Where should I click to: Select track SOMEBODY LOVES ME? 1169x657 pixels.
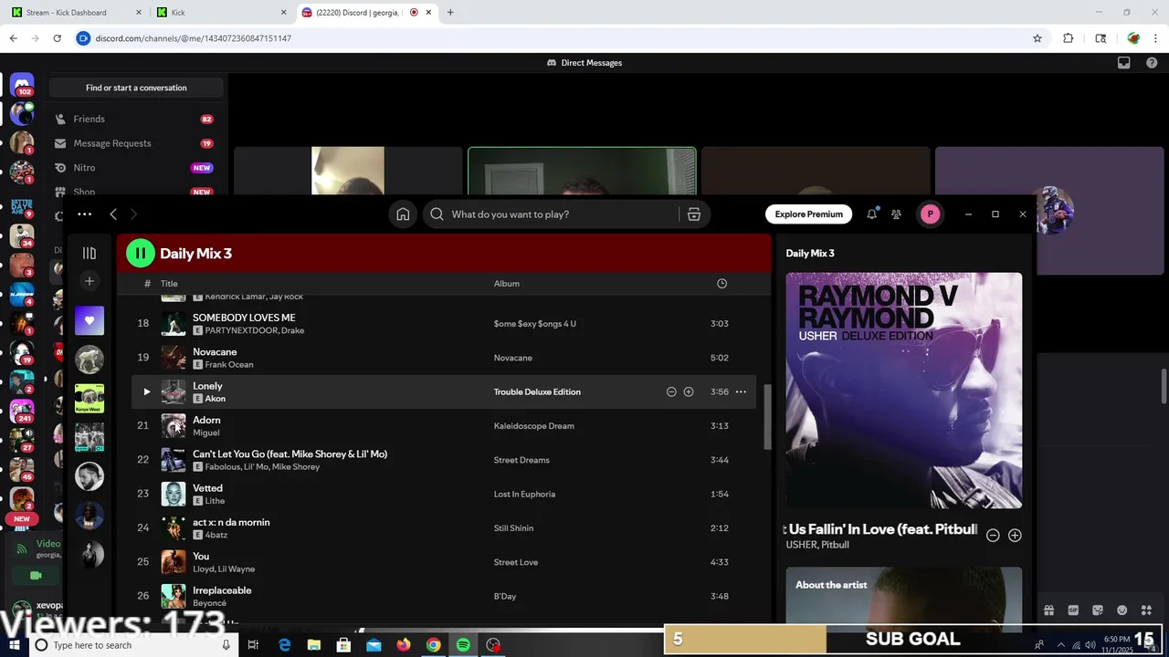(x=244, y=318)
